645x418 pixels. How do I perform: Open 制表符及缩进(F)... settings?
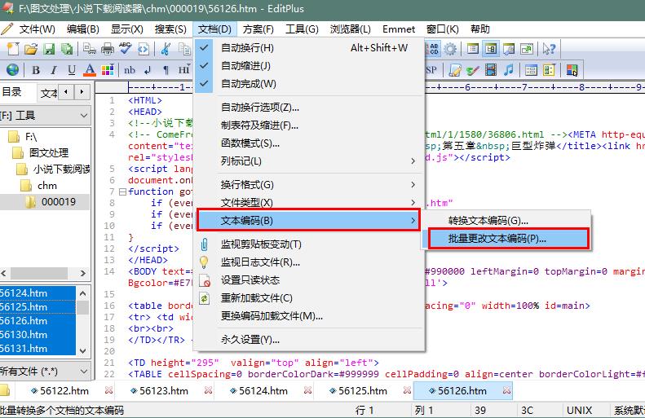pyautogui.click(x=309, y=125)
